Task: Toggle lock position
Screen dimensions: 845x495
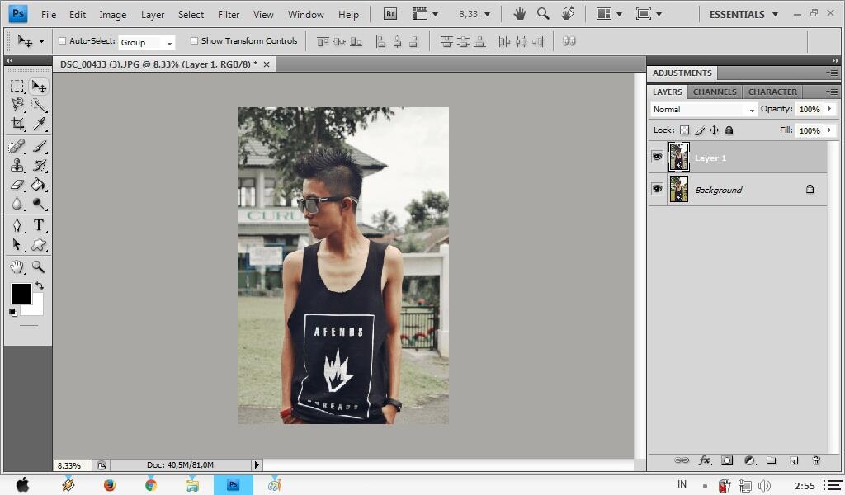Action: pyautogui.click(x=714, y=130)
